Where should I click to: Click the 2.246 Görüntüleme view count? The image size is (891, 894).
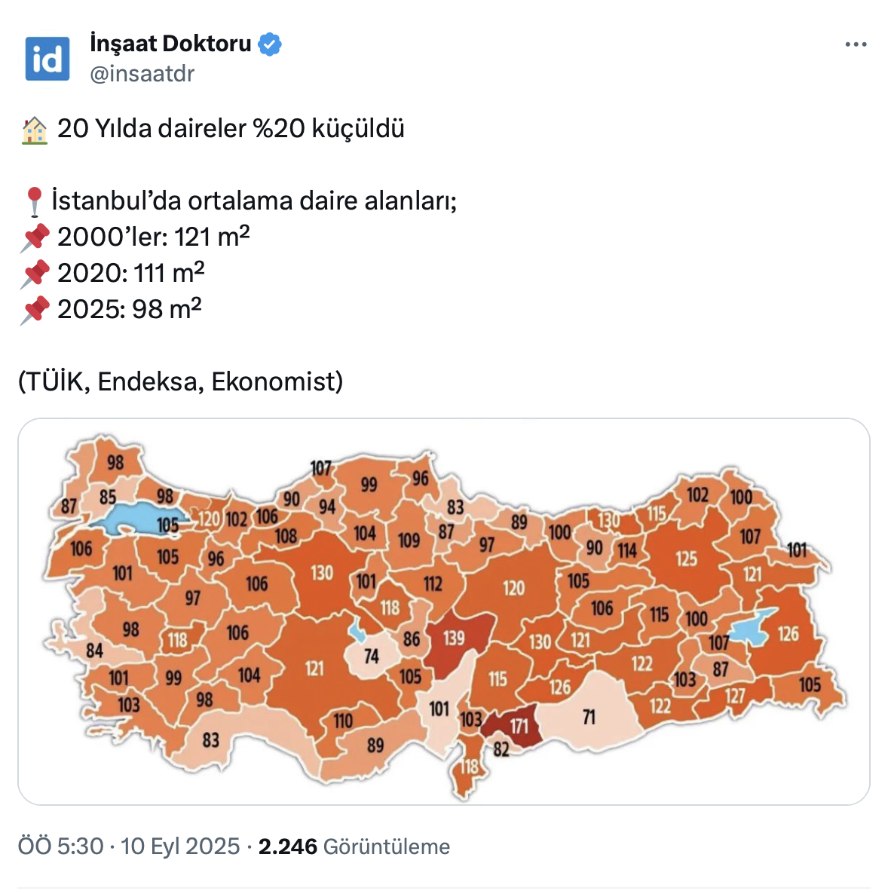click(x=354, y=847)
